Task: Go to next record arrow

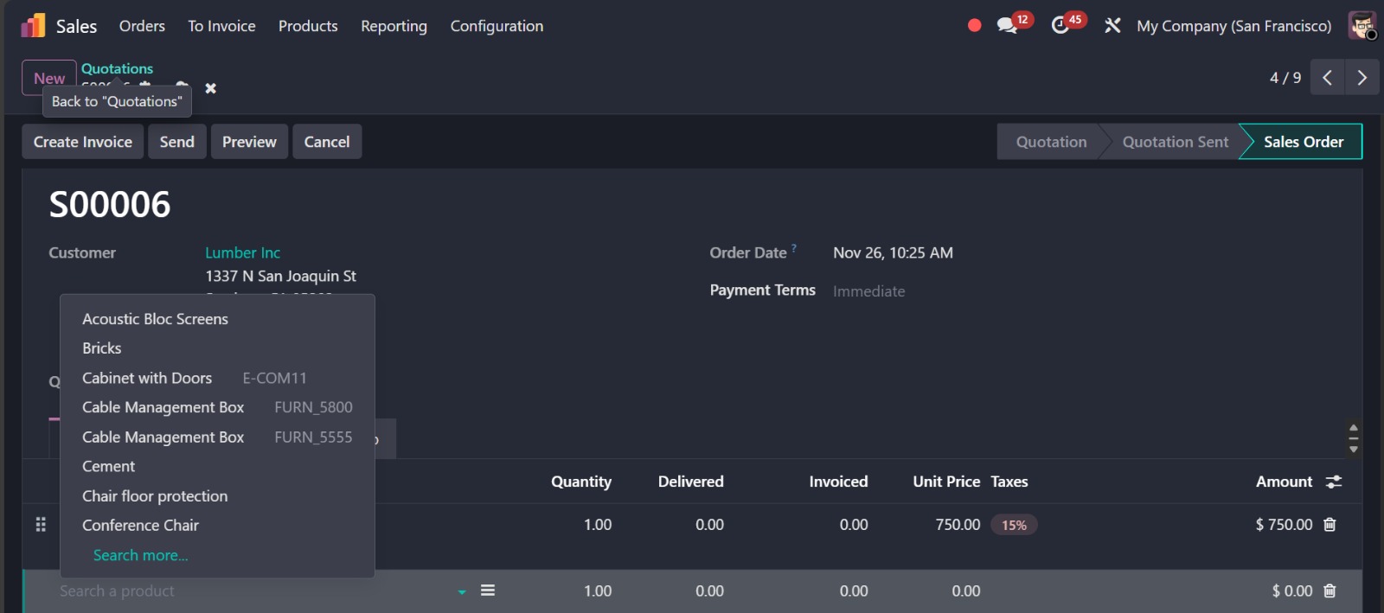Action: click(x=1362, y=78)
